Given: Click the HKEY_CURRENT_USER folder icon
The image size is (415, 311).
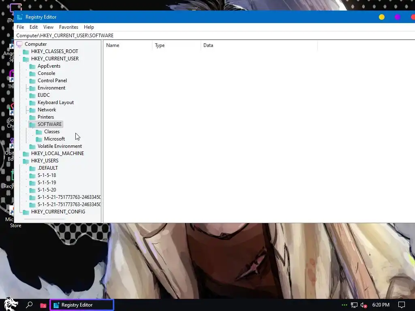Looking at the screenshot, I should click(26, 59).
